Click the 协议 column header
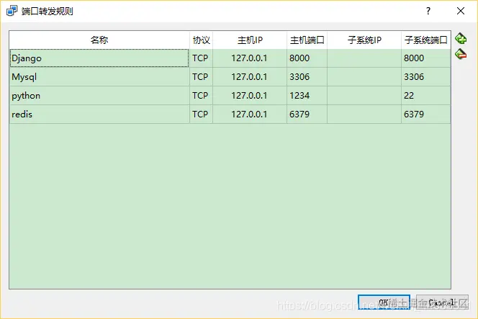Viewport: 478px width, 319px height. click(x=201, y=40)
